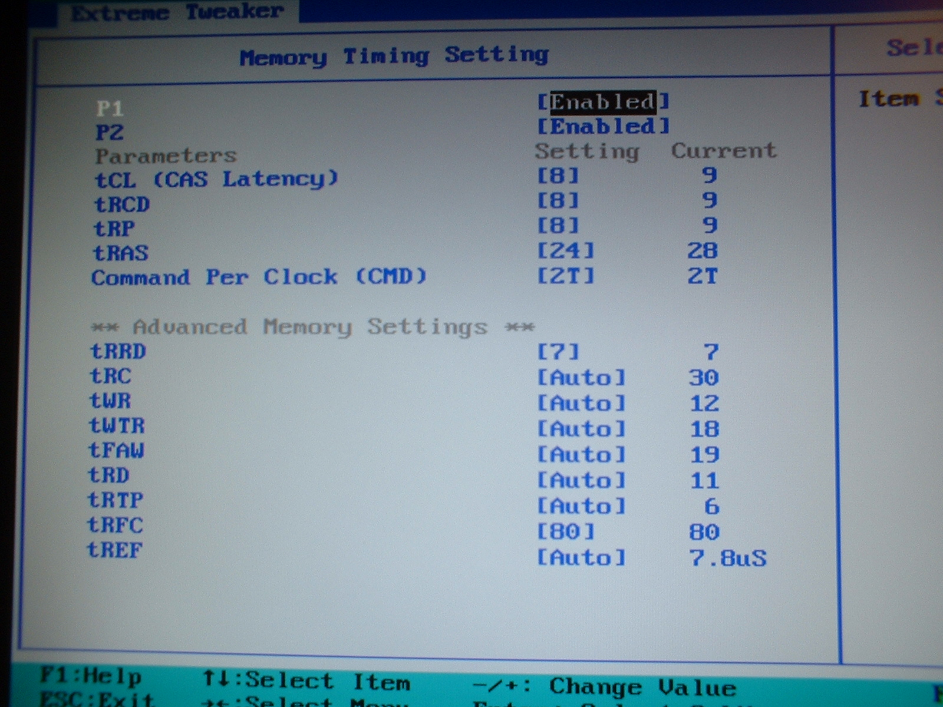Select the tFAW label
Screen dimensions: 943x707
pyautogui.click(x=116, y=450)
